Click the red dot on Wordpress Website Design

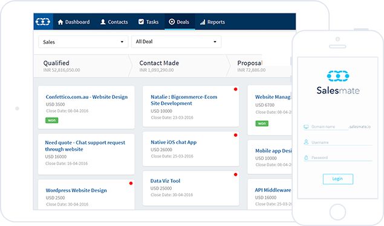(x=131, y=183)
